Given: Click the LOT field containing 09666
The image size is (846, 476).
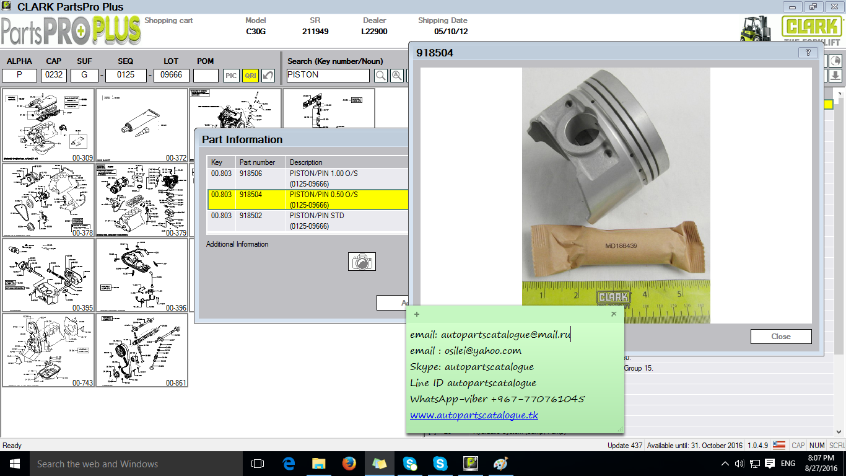Looking at the screenshot, I should (171, 76).
